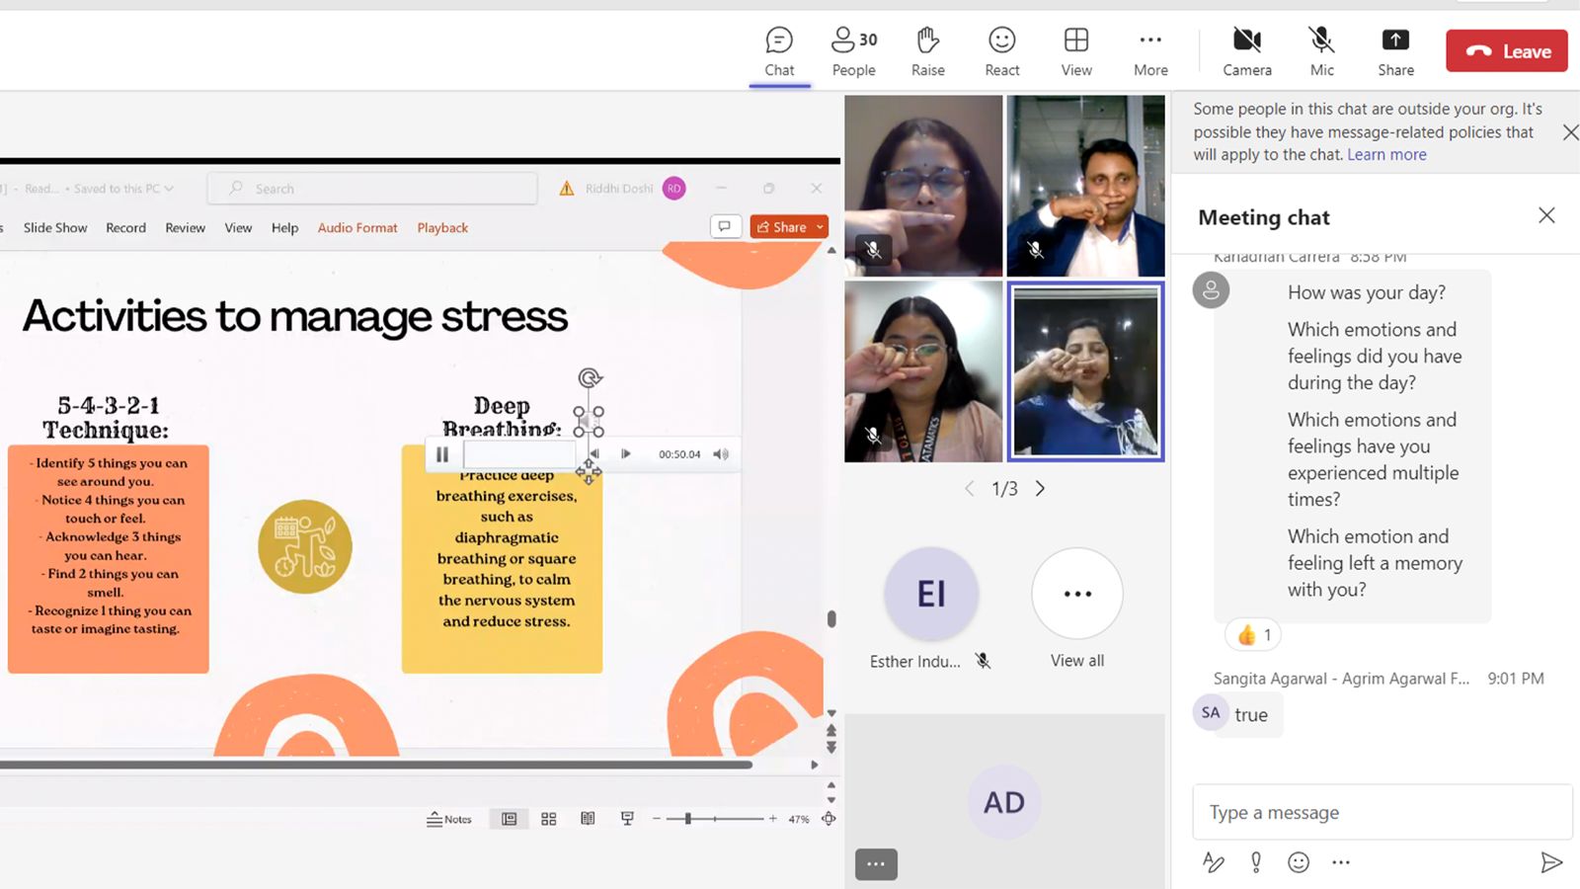Switch to the Audio Format tab

coord(357,228)
